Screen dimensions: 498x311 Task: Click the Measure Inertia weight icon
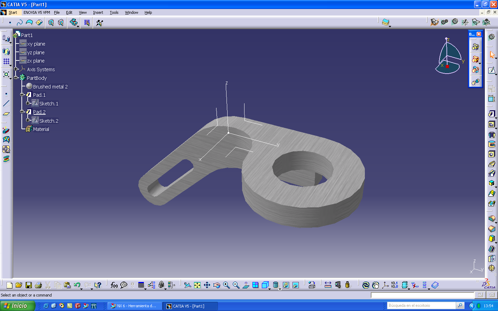coord(348,285)
